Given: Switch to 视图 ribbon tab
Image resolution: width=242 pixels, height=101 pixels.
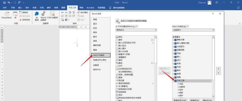Looking at the screenshot, I should (63, 8).
